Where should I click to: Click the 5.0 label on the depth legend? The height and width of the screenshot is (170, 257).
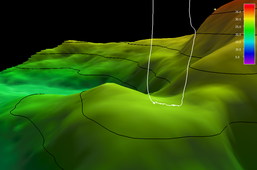click(x=237, y=57)
